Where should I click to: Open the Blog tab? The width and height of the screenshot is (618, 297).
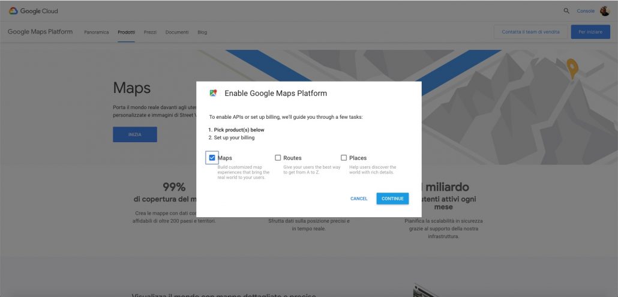202,32
